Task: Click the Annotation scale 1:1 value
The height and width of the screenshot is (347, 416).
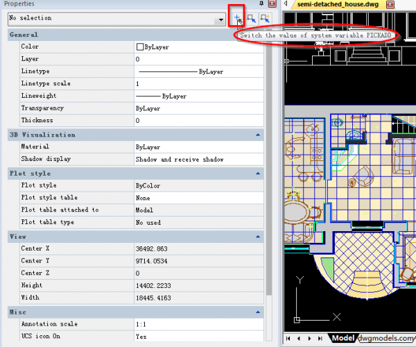Action: click(199, 324)
